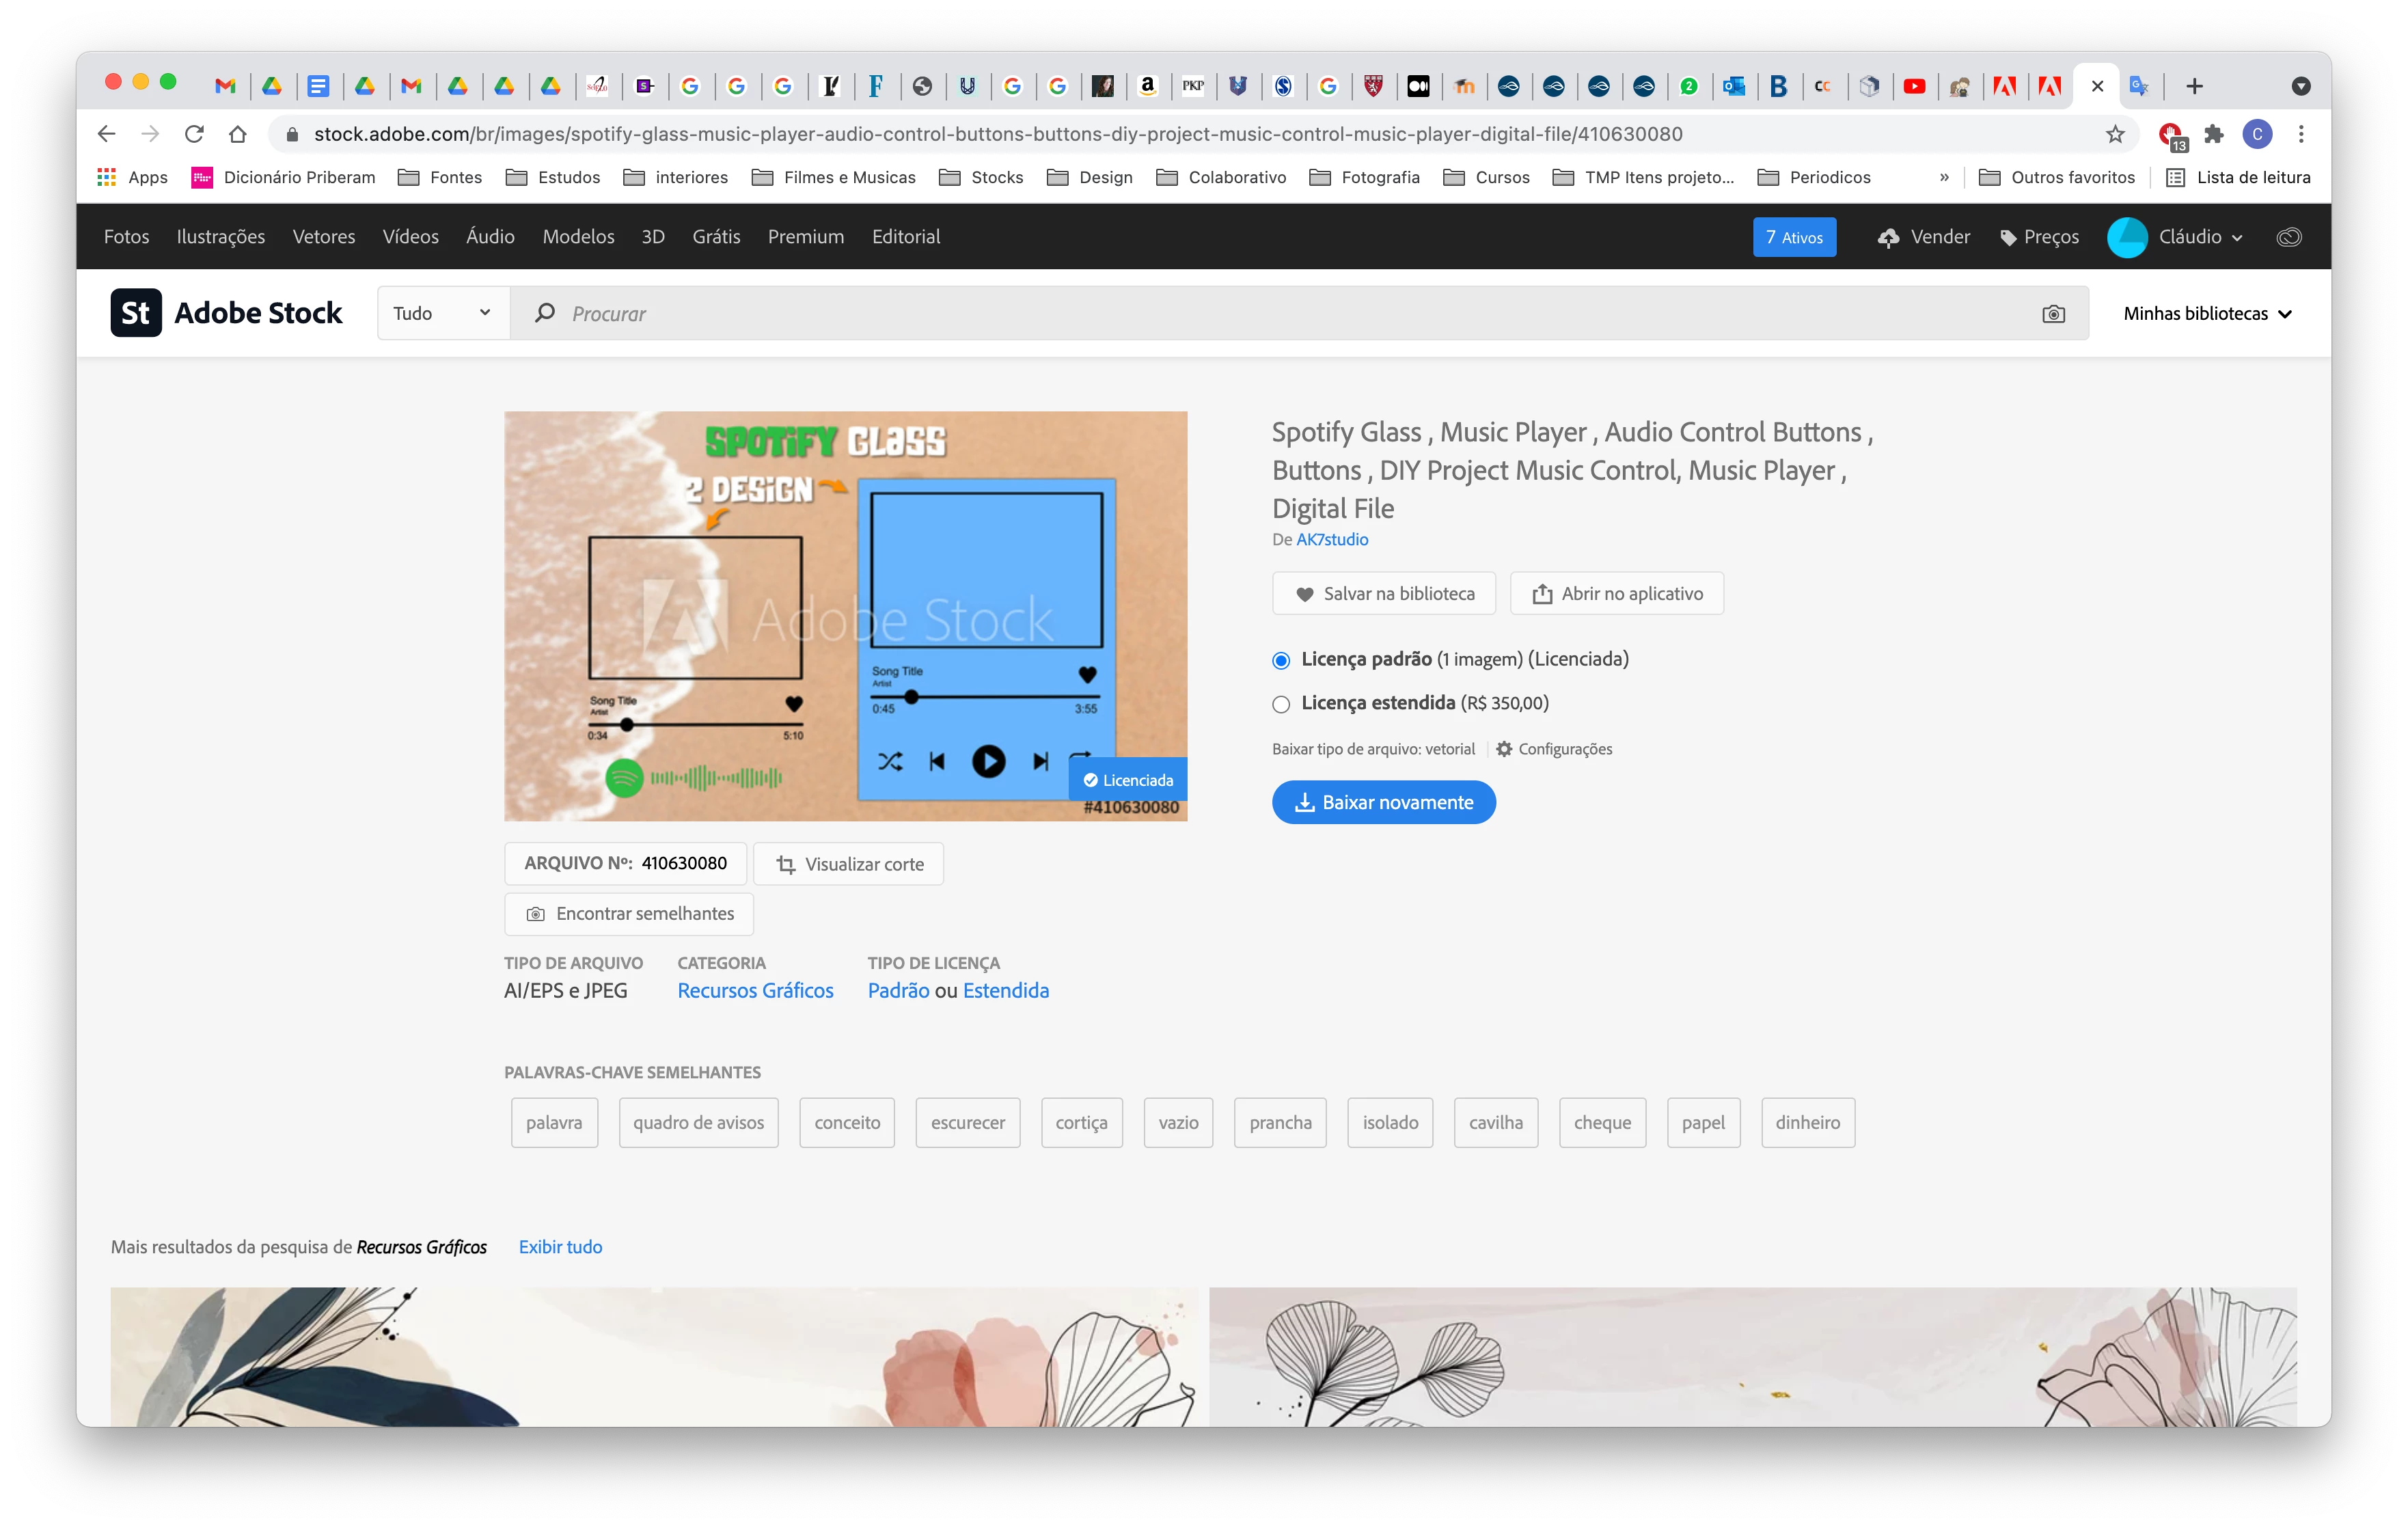Click the home icon in browser toolbar
This screenshot has height=1528, width=2408.
click(x=237, y=134)
